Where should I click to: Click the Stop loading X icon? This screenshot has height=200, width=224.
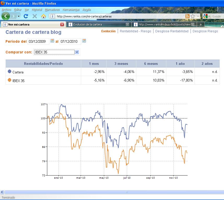[34, 16]
